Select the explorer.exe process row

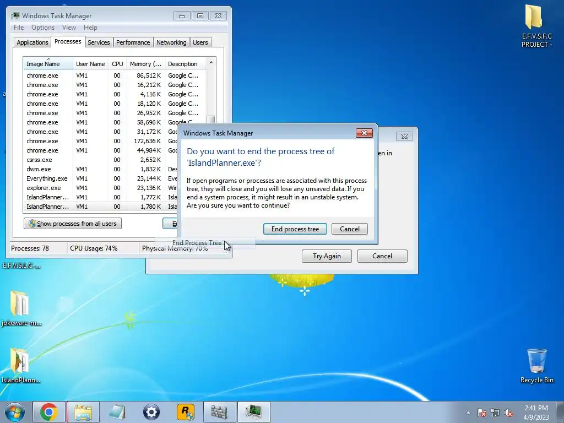pyautogui.click(x=101, y=188)
